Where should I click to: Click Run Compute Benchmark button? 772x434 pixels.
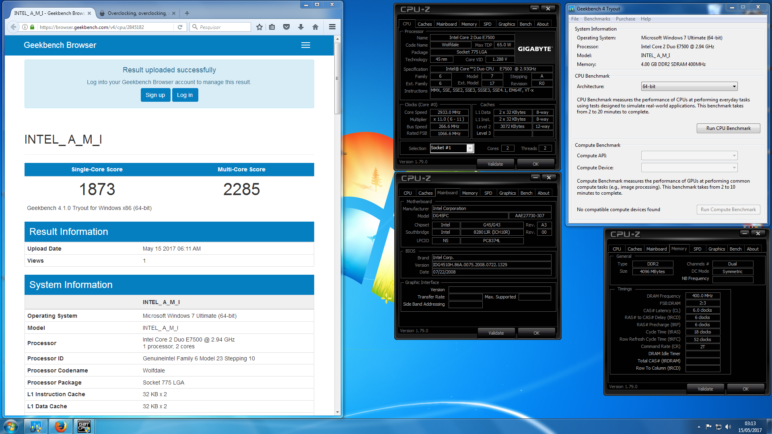(x=728, y=210)
